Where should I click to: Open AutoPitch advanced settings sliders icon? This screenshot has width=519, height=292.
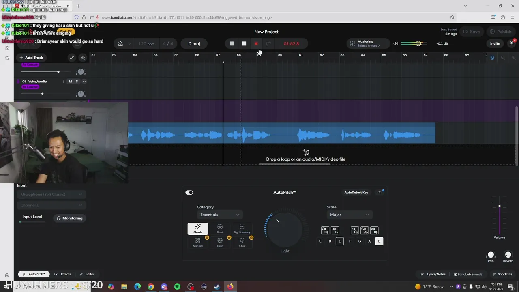pos(380,193)
